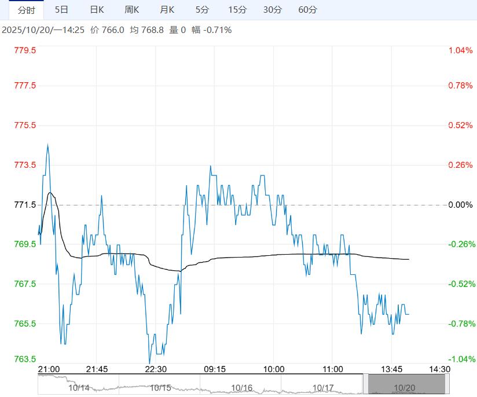Image resolution: width=477 pixels, height=397 pixels.
Task: Switch to the 周K weekly chart
Action: click(x=132, y=10)
